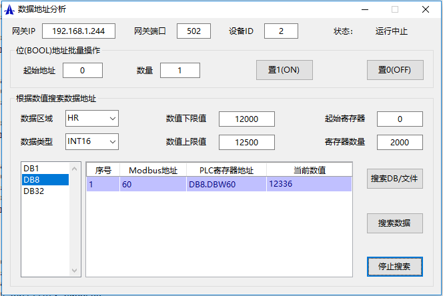
Task: Minimize the 数据地址分析 window
Action: pos(364,9)
